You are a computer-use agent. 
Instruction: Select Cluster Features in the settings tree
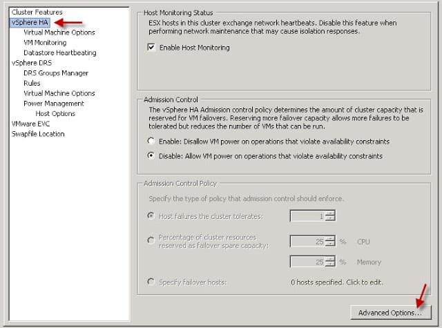click(x=37, y=12)
